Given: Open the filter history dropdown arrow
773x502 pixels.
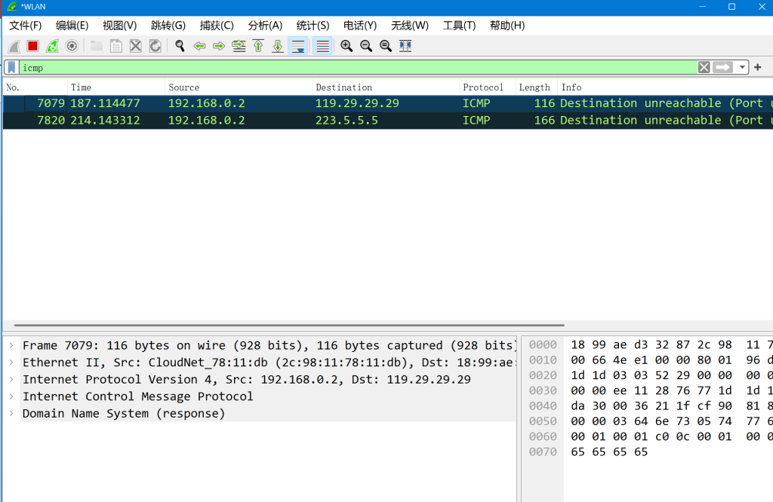Looking at the screenshot, I should coord(743,68).
